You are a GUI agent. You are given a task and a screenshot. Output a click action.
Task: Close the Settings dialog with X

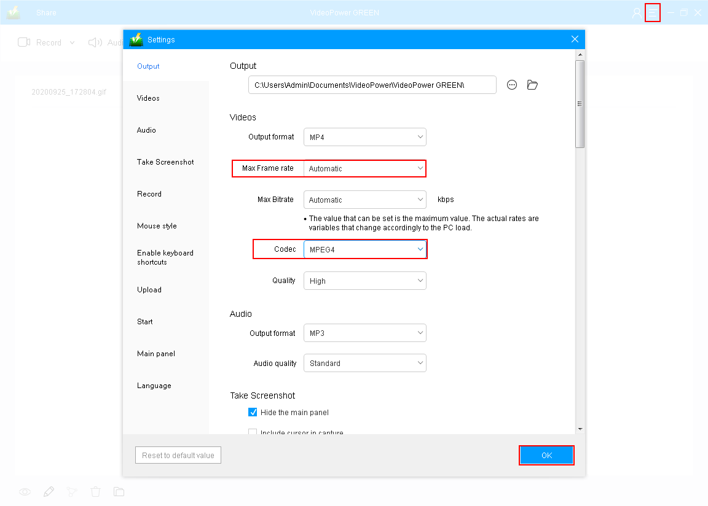(575, 39)
